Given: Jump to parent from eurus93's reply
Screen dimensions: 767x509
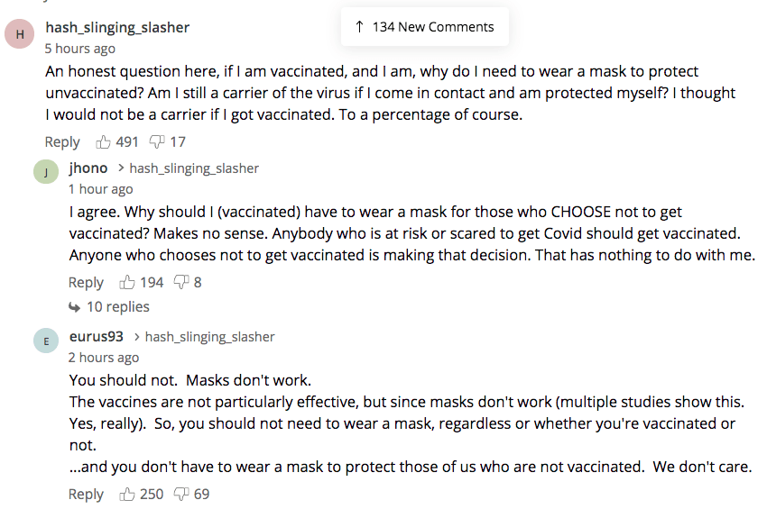Looking at the screenshot, I should pyautogui.click(x=209, y=336).
